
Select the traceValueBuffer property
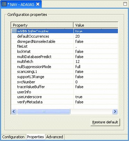tap(31, 87)
